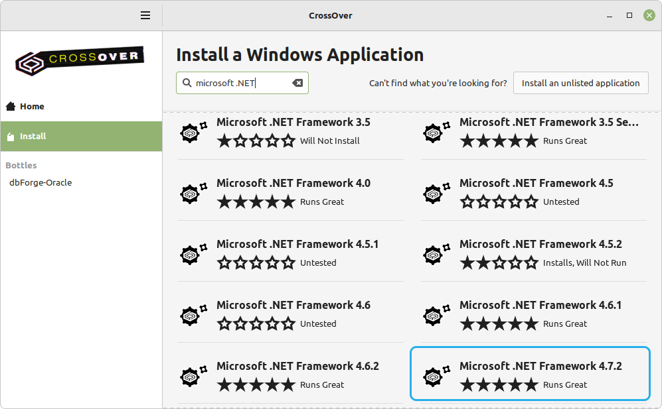Select Microsoft .NET Framework 4.5 title

(537, 183)
